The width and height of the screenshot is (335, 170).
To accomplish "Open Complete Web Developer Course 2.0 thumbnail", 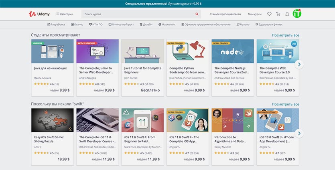I will 278,51.
